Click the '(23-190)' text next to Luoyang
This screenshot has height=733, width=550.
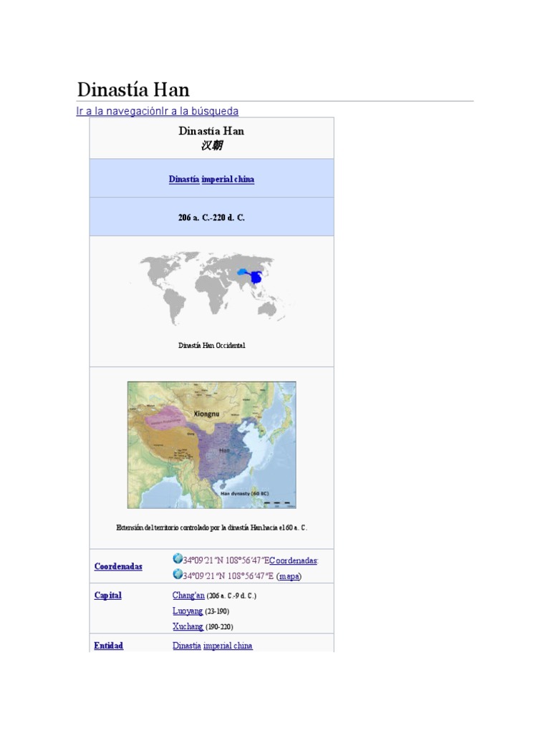pos(217,611)
